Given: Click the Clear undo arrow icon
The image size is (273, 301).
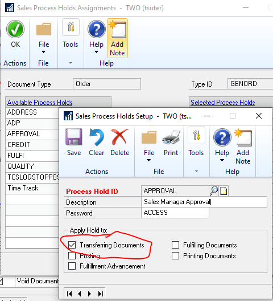Looking at the screenshot, I should [97, 137].
